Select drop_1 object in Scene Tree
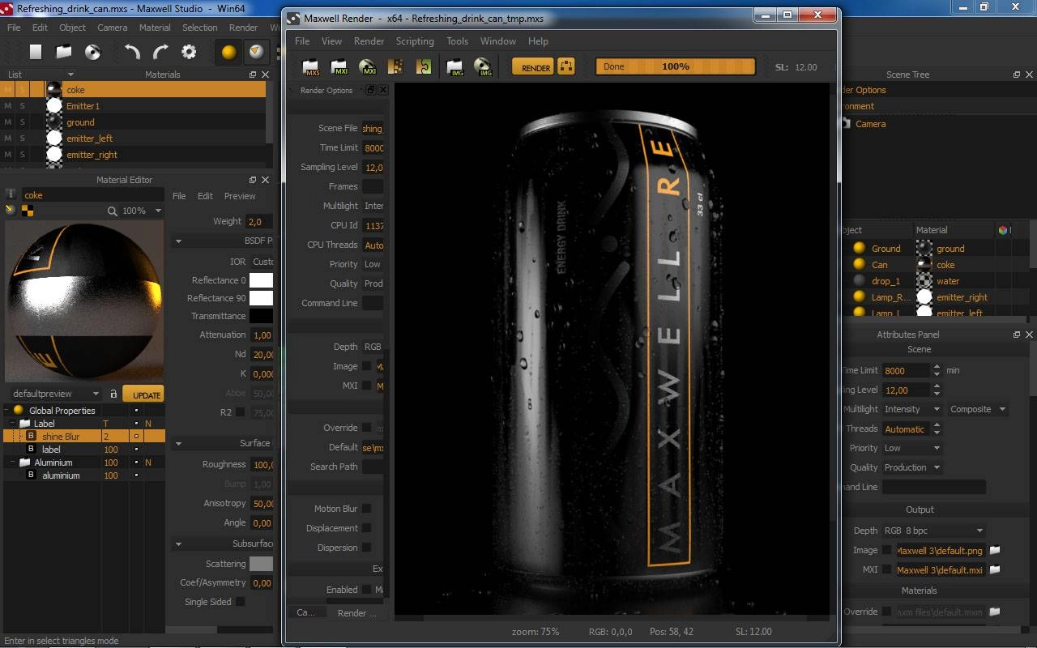This screenshot has height=648, width=1037. point(886,281)
